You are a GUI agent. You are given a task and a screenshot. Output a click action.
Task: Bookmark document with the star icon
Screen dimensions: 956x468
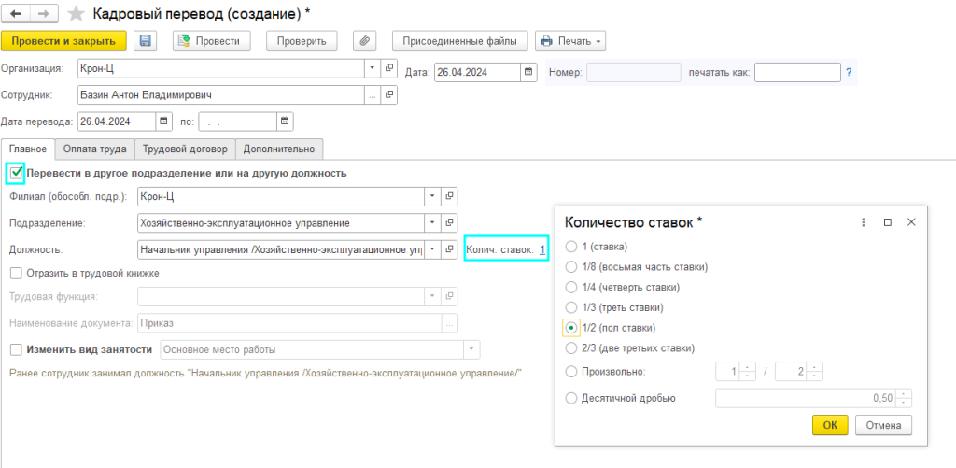(77, 13)
